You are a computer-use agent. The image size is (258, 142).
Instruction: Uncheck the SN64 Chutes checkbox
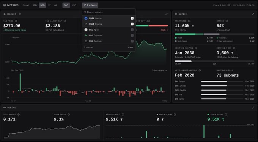tap(132, 24)
